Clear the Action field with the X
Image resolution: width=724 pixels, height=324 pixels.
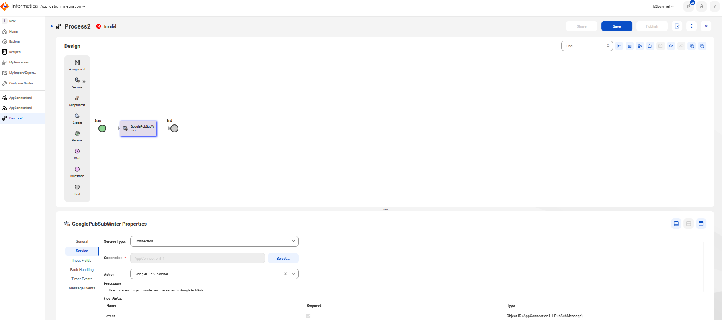point(285,274)
